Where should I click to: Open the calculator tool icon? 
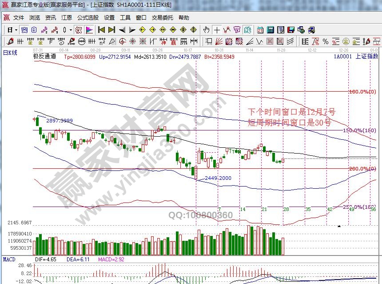tap(270, 30)
